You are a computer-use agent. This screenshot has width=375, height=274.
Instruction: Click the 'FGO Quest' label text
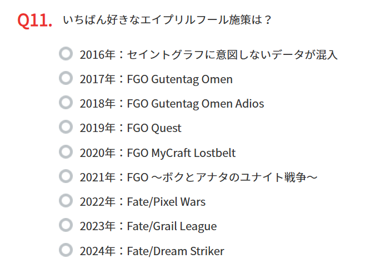pos(154,128)
